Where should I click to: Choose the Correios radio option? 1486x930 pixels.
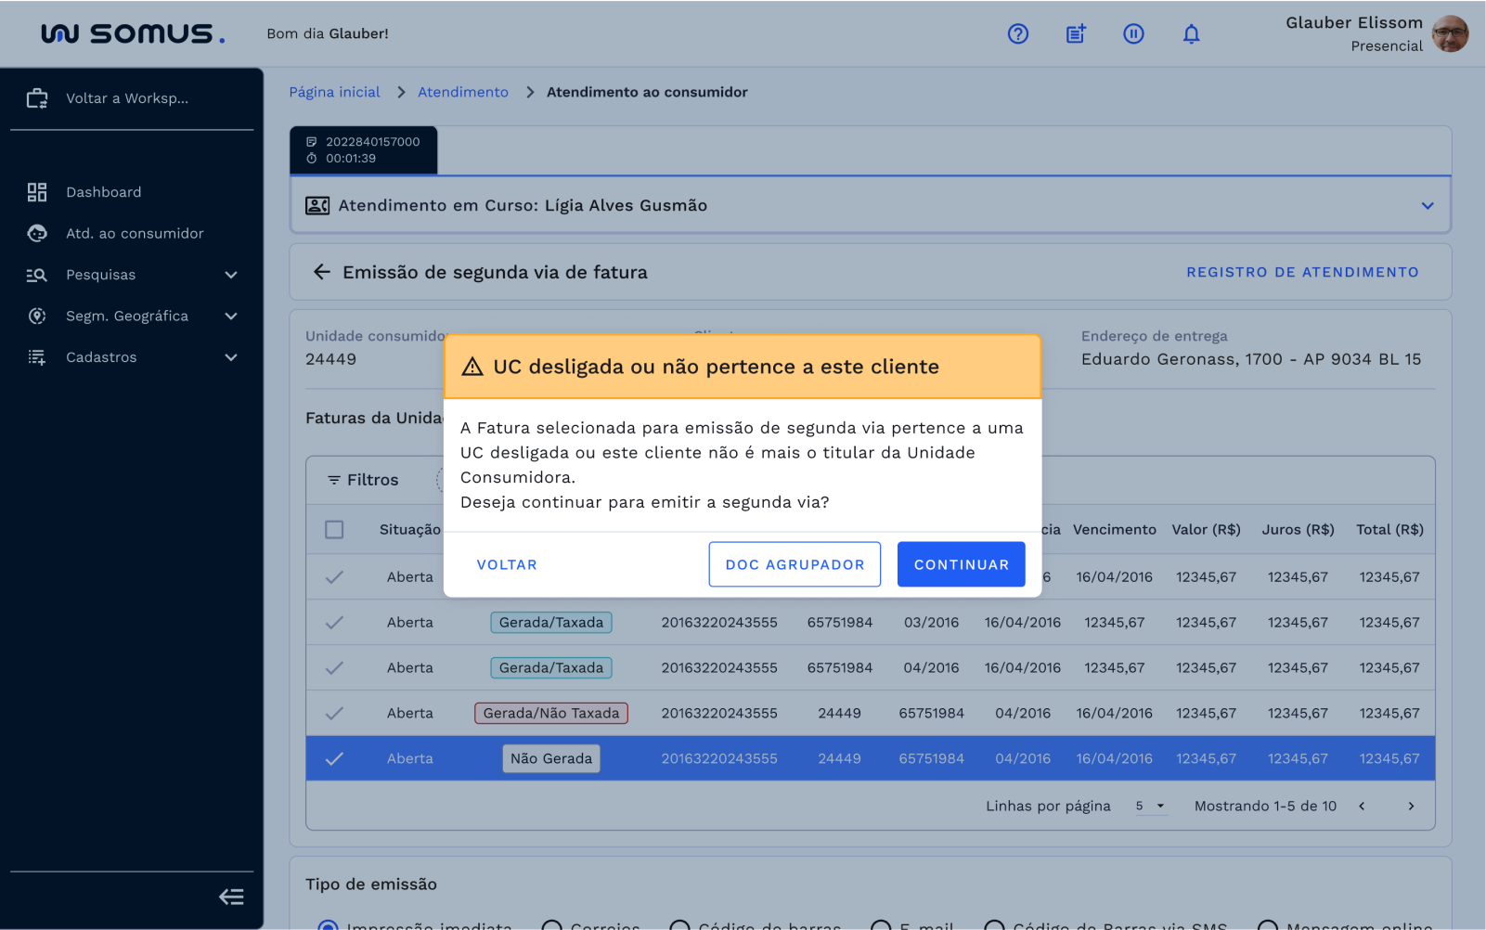551,924
